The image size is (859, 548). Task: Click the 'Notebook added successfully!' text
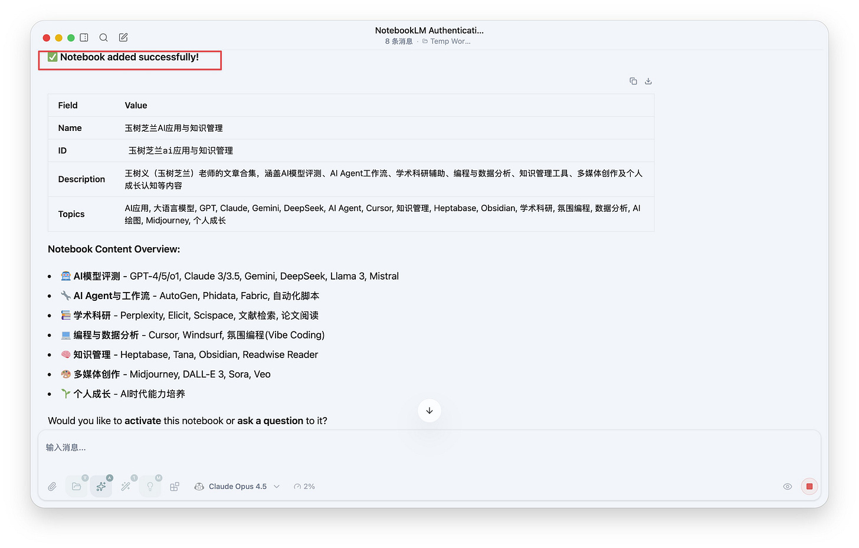coord(129,57)
